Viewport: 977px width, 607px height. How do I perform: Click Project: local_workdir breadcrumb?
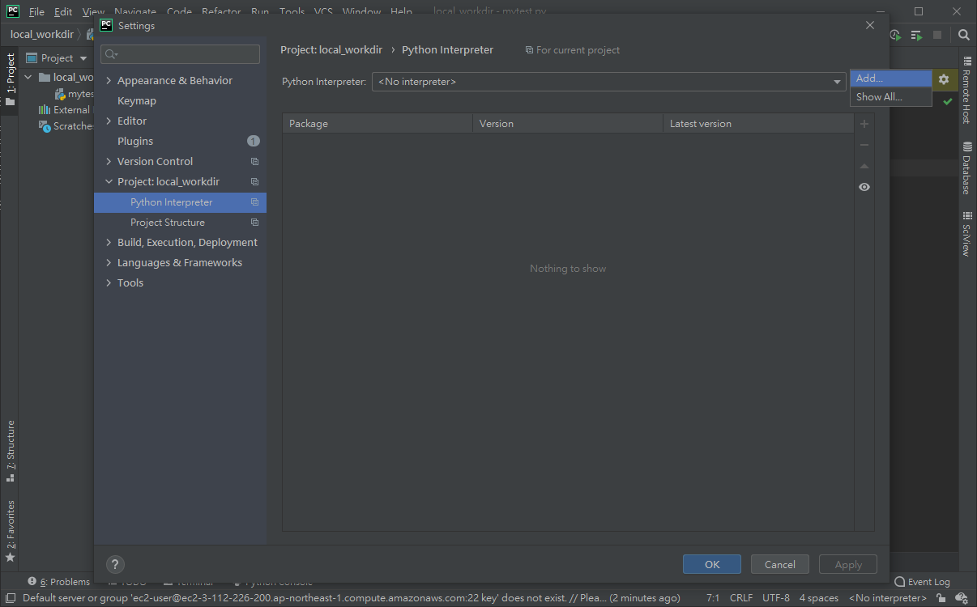(x=331, y=50)
